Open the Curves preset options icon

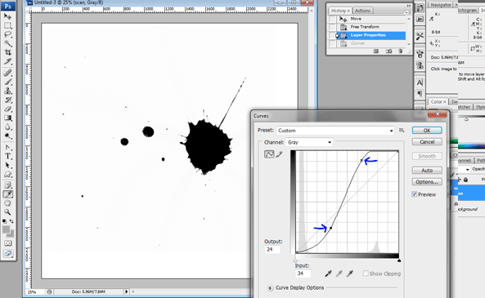tap(402, 131)
